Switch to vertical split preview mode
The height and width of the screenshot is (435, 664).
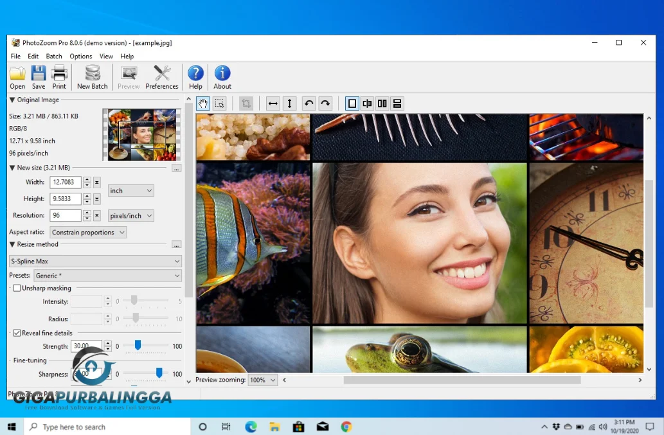click(x=382, y=103)
